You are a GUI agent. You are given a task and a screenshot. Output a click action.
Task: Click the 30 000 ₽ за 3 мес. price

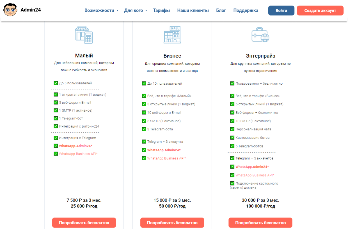[260, 200]
